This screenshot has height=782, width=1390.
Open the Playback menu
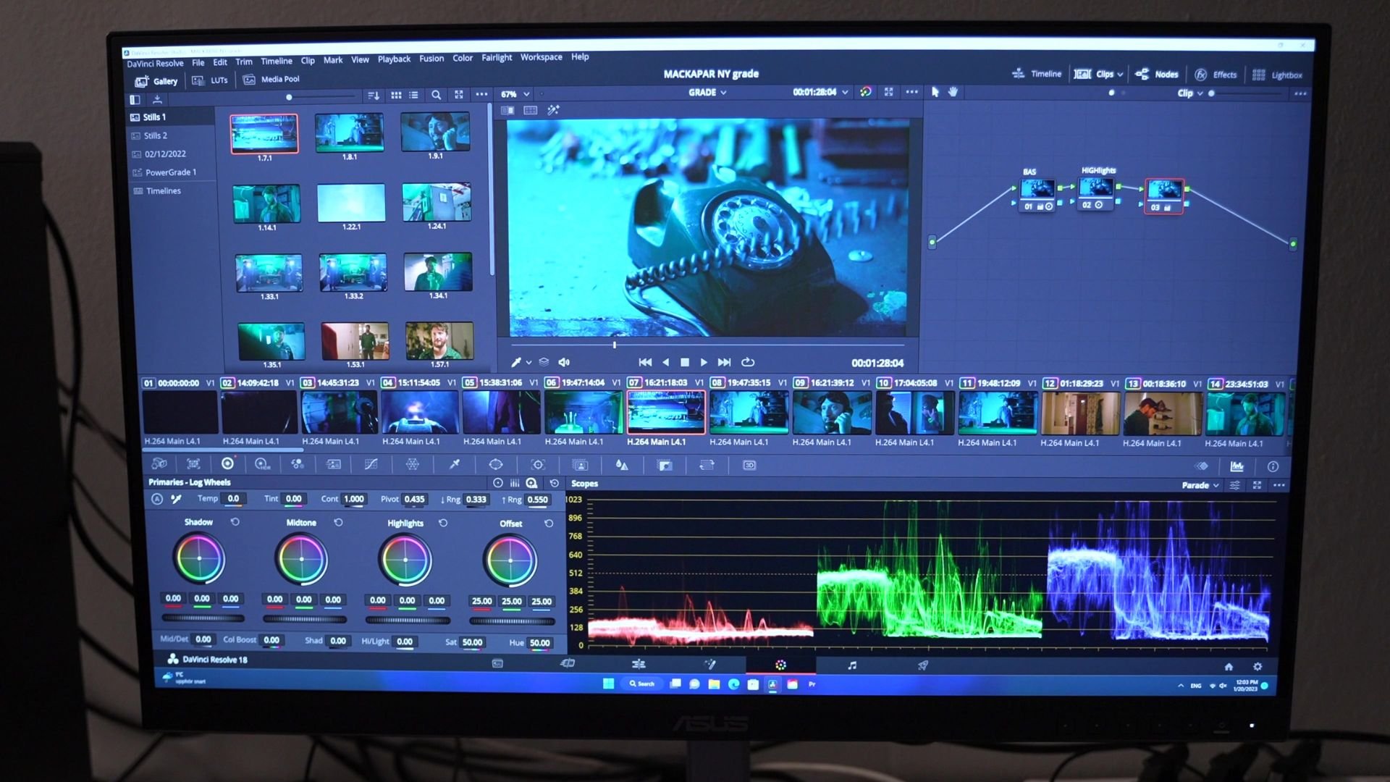click(x=394, y=59)
